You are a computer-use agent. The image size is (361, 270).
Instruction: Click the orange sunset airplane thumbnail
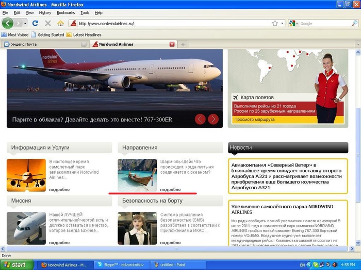coord(26,175)
